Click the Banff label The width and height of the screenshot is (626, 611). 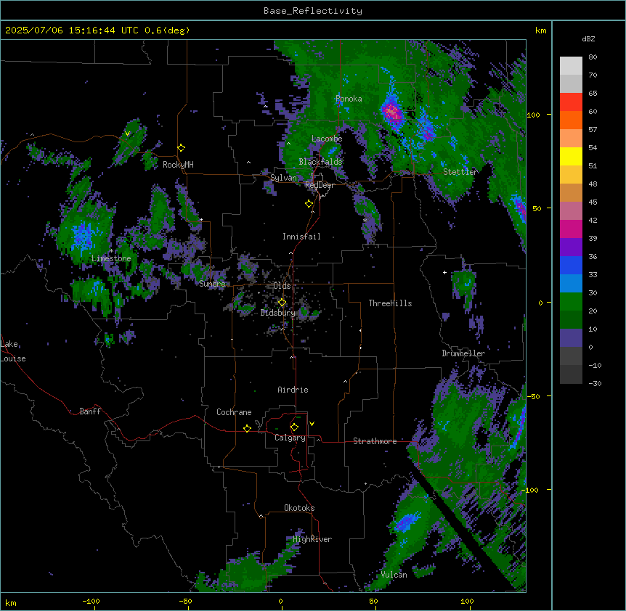click(90, 411)
